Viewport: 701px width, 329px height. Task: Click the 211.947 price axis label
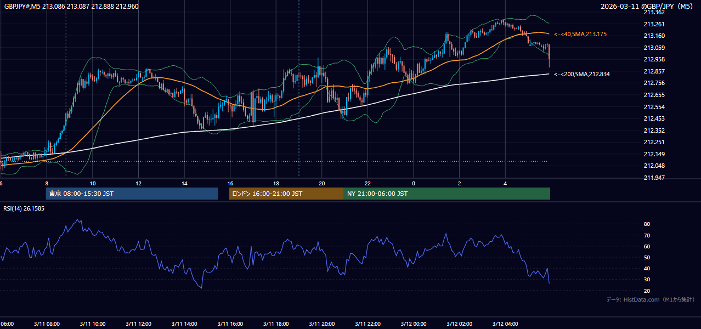coord(654,178)
